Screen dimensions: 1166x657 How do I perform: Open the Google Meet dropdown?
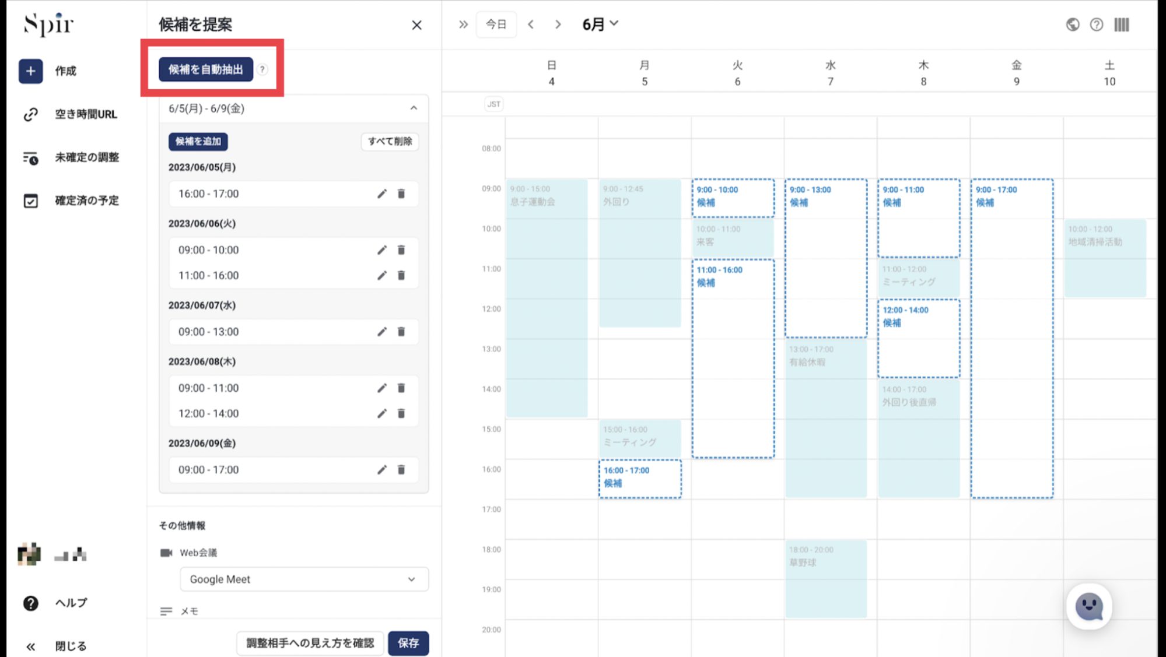[x=304, y=579]
